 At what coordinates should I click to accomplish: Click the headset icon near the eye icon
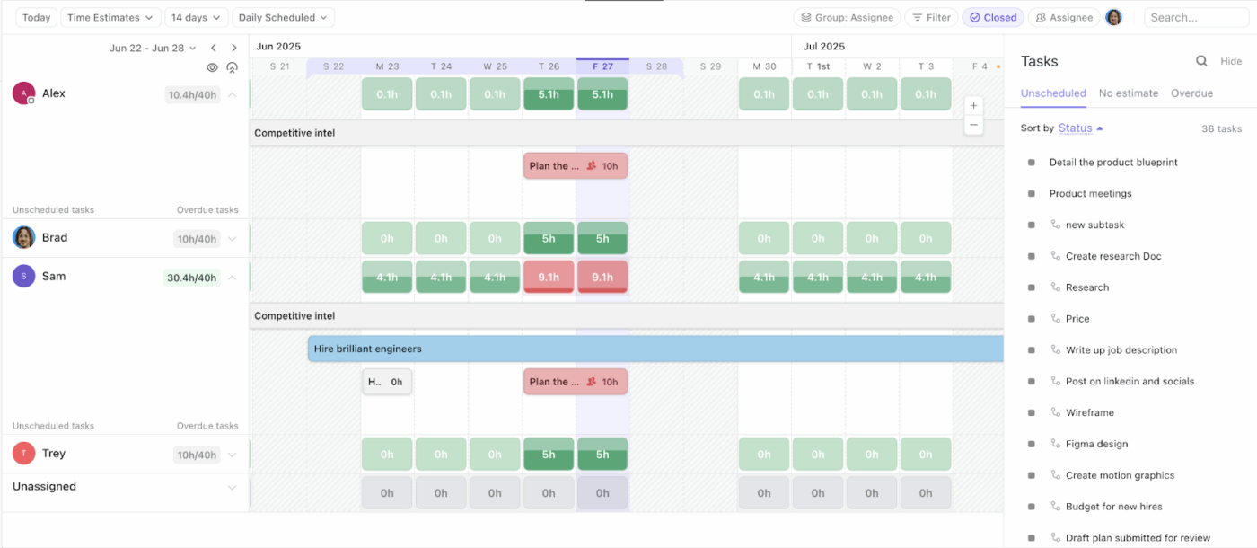pyautogui.click(x=232, y=67)
